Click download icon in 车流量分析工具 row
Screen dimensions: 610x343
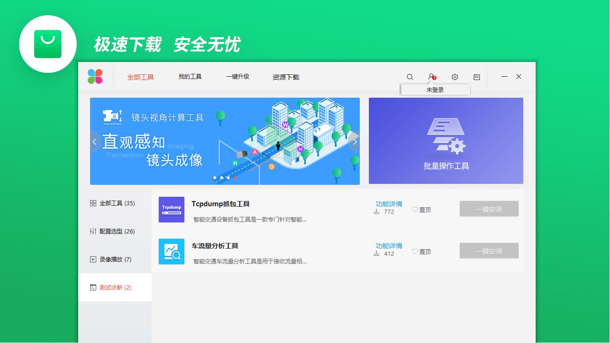[376, 253]
